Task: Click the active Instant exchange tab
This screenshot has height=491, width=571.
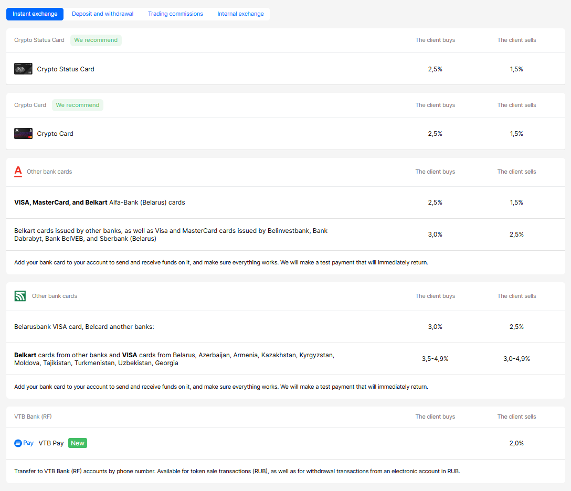Action: [x=35, y=14]
